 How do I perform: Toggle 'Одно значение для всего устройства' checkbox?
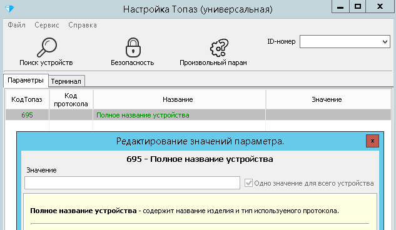point(248,183)
